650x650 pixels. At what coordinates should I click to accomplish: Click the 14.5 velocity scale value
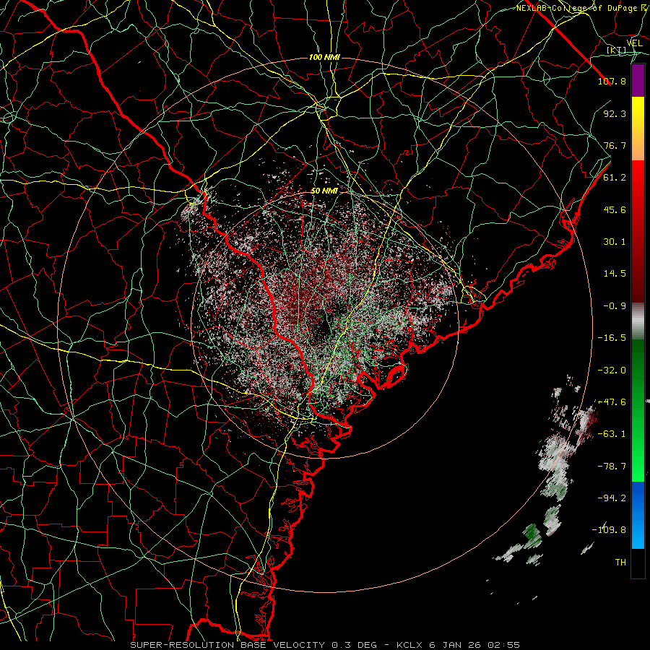point(615,274)
